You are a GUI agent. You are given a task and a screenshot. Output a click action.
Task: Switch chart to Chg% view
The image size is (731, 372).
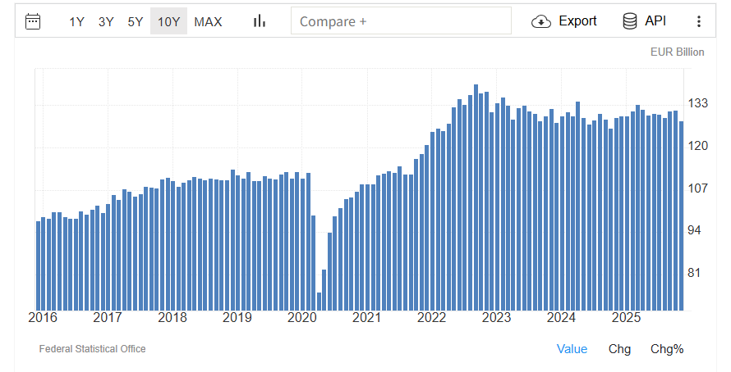click(x=666, y=349)
